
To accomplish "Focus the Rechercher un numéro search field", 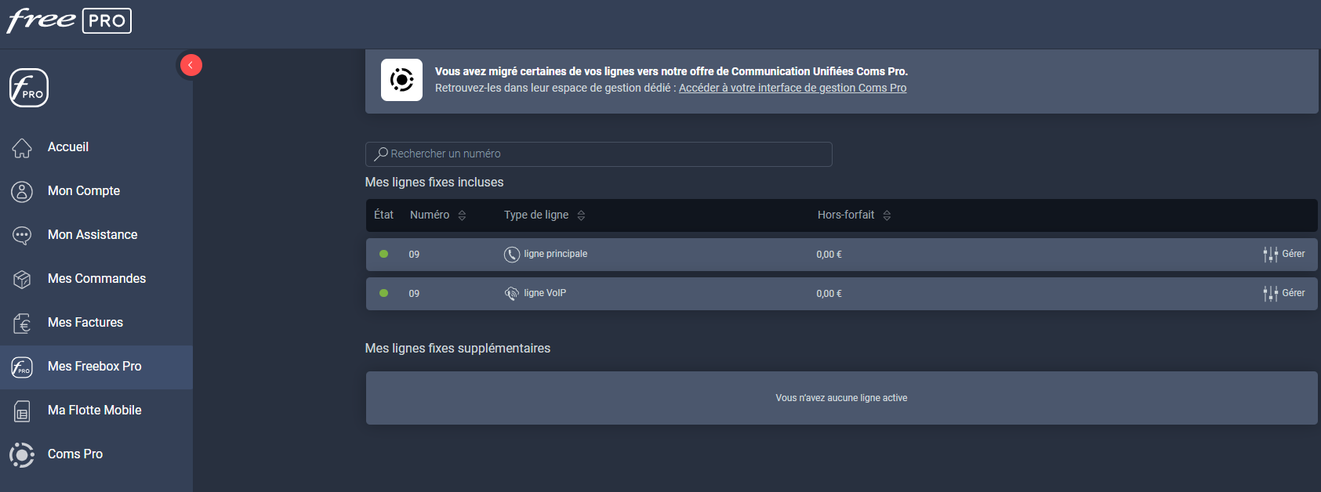I will click(x=599, y=154).
